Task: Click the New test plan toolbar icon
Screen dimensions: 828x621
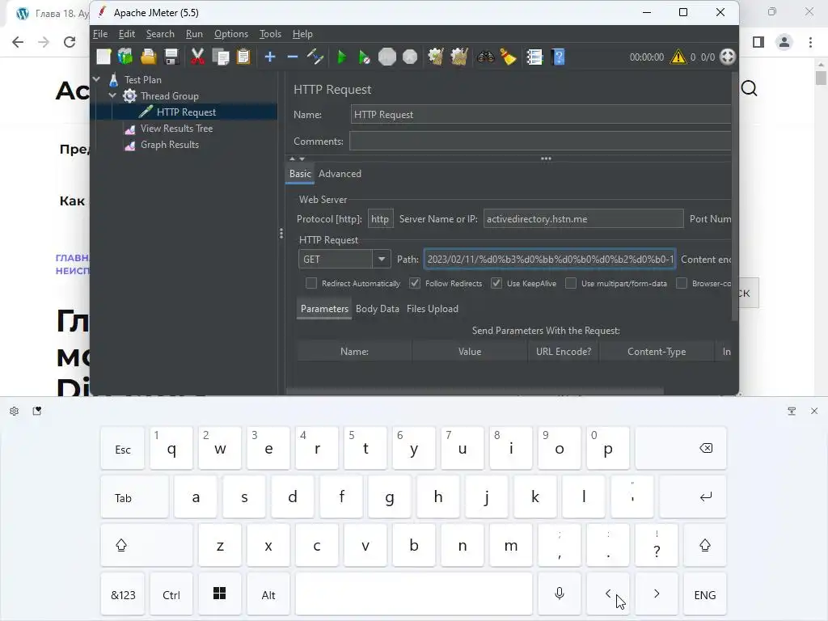Action: (103, 57)
